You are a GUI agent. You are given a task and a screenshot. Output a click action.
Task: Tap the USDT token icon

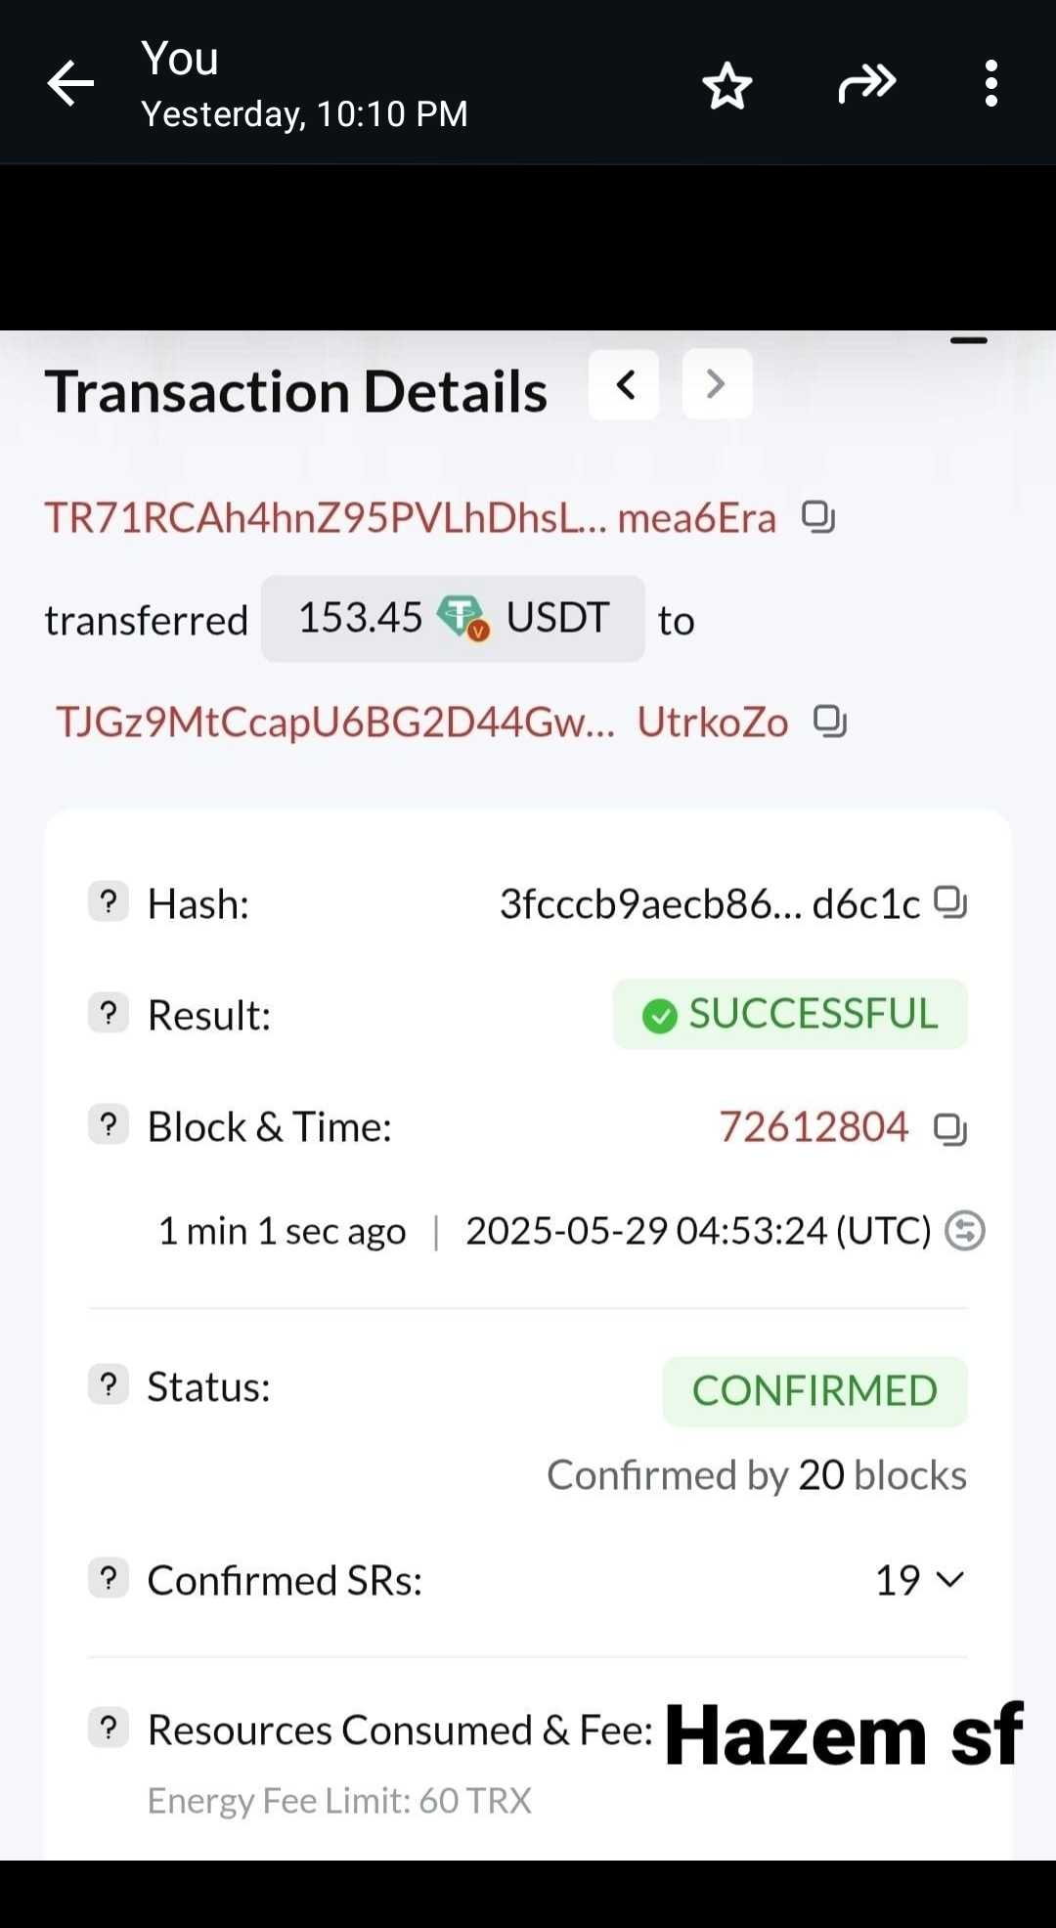click(x=462, y=618)
